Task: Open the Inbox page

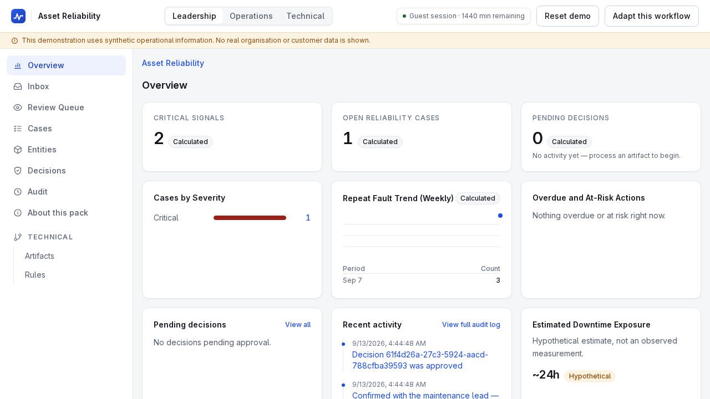Action: pos(66,86)
